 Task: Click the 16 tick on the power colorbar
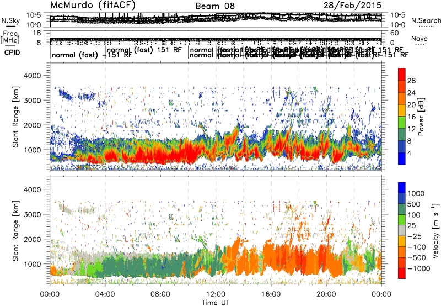pyautogui.click(x=411, y=117)
